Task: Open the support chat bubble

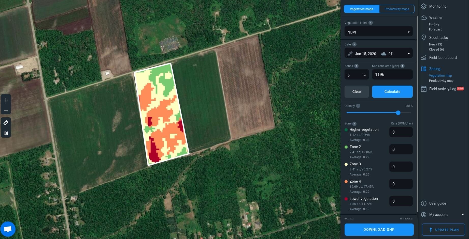Action: (x=8, y=229)
